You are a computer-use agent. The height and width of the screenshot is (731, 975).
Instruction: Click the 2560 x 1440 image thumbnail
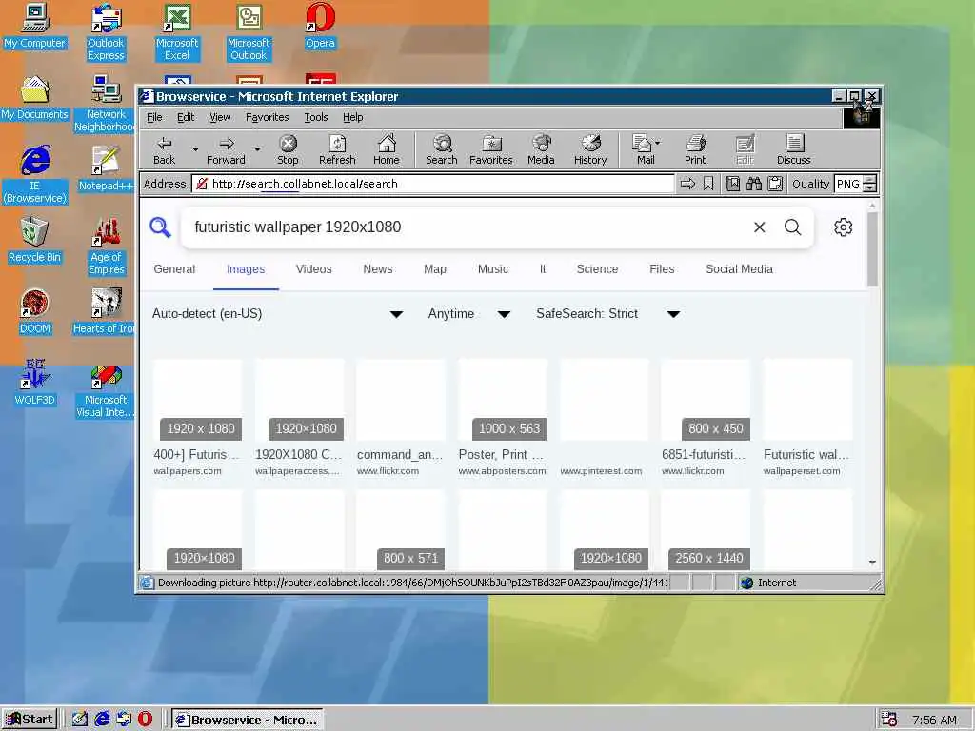pyautogui.click(x=706, y=529)
